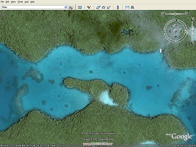Click the tilt-up icon right of tilt slider
The image size is (196, 147).
pyautogui.click(x=187, y=14)
